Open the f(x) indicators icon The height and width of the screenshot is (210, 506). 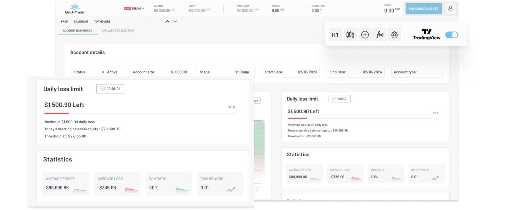point(380,35)
